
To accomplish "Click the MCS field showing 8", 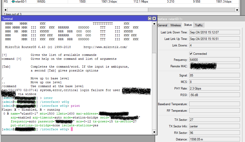I will (215, 82).
